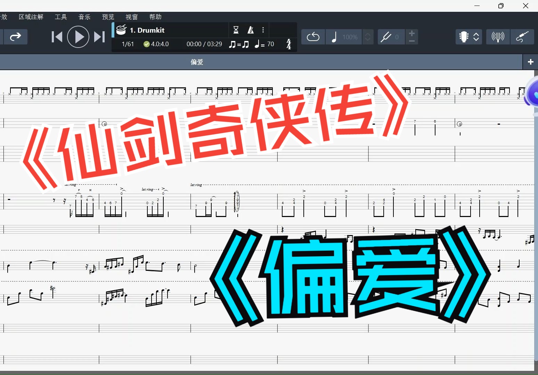Toggle the count-in hourglass
Image resolution: width=538 pixels, height=375 pixels.
point(236,30)
